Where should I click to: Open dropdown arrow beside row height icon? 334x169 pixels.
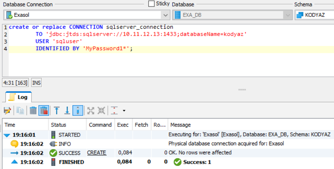pyautogui.click(x=124, y=110)
